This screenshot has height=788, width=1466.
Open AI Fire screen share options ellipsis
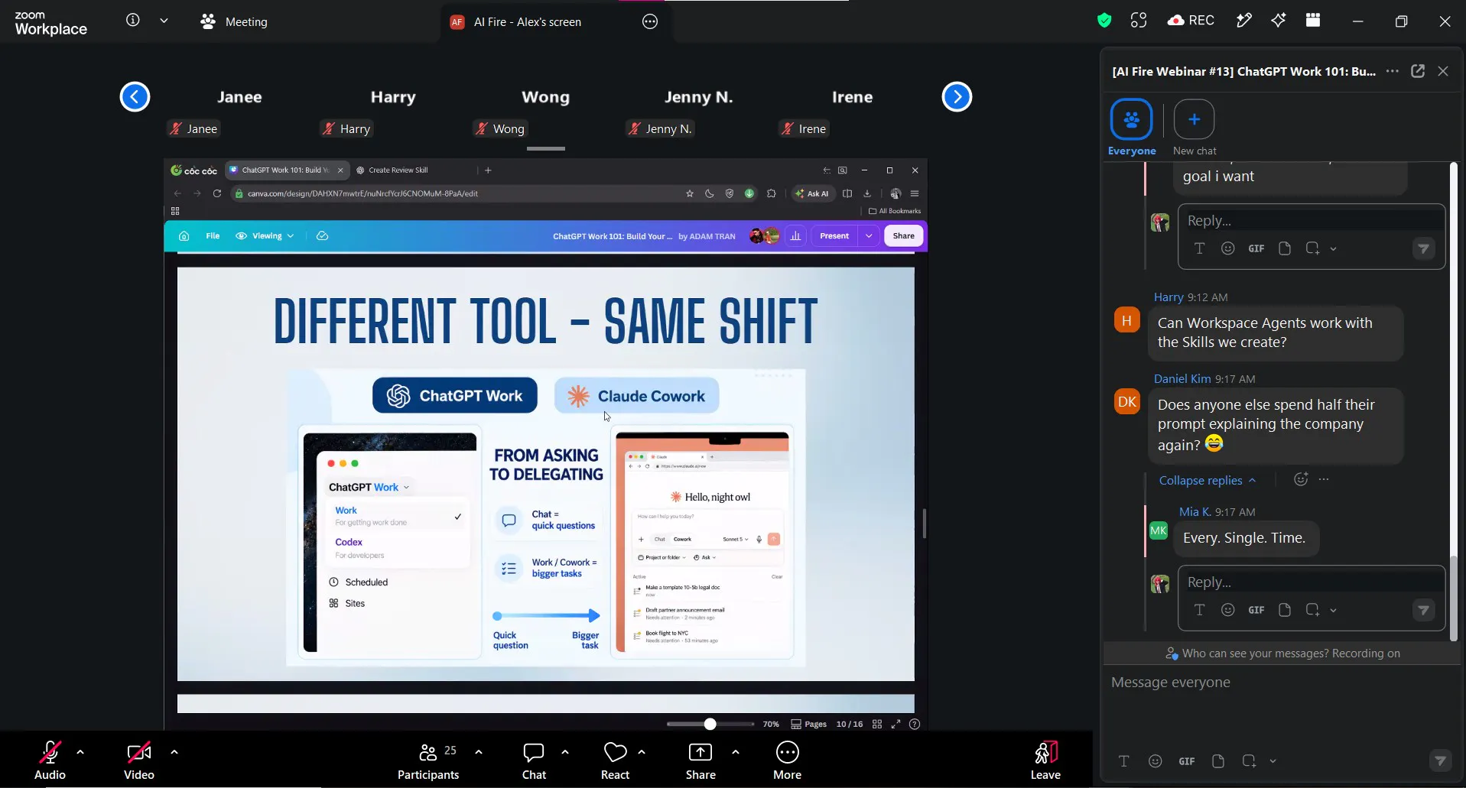pos(650,21)
